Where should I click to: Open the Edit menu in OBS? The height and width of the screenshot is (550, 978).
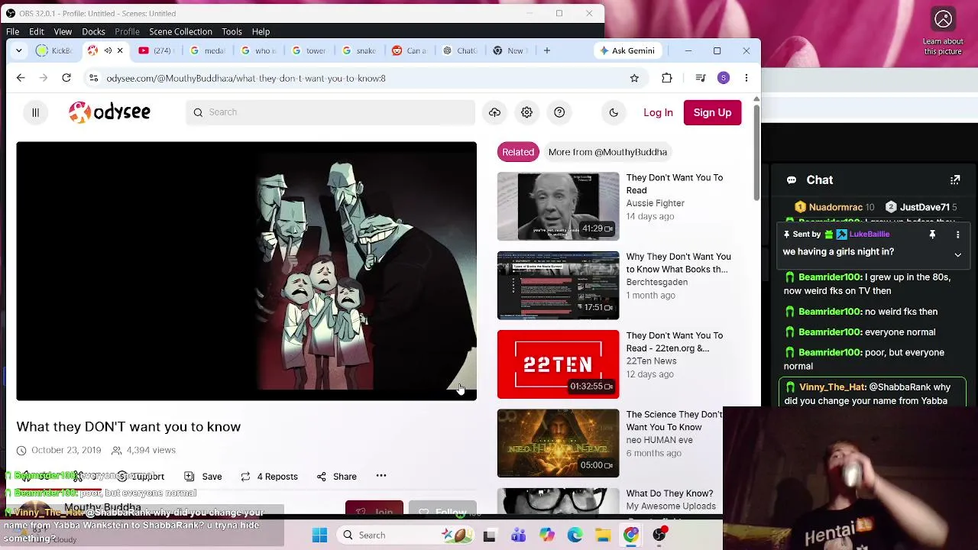tap(37, 31)
